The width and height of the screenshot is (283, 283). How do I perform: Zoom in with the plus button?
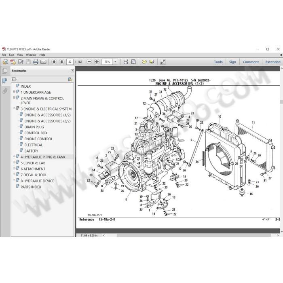coord(97,62)
